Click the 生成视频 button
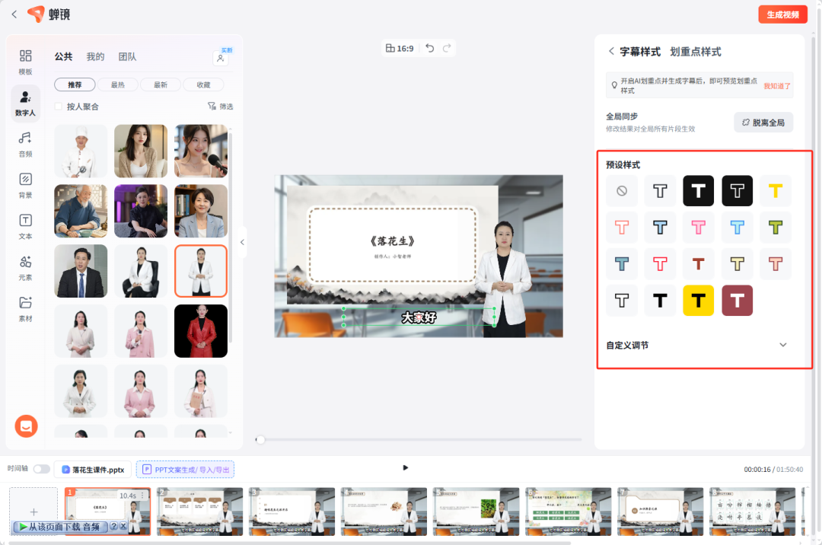The width and height of the screenshot is (822, 545). 782,14
